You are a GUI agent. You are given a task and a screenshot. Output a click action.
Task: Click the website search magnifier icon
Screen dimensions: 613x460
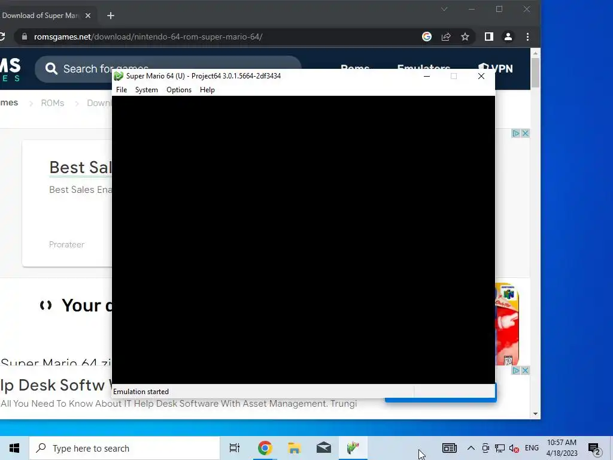click(x=51, y=69)
